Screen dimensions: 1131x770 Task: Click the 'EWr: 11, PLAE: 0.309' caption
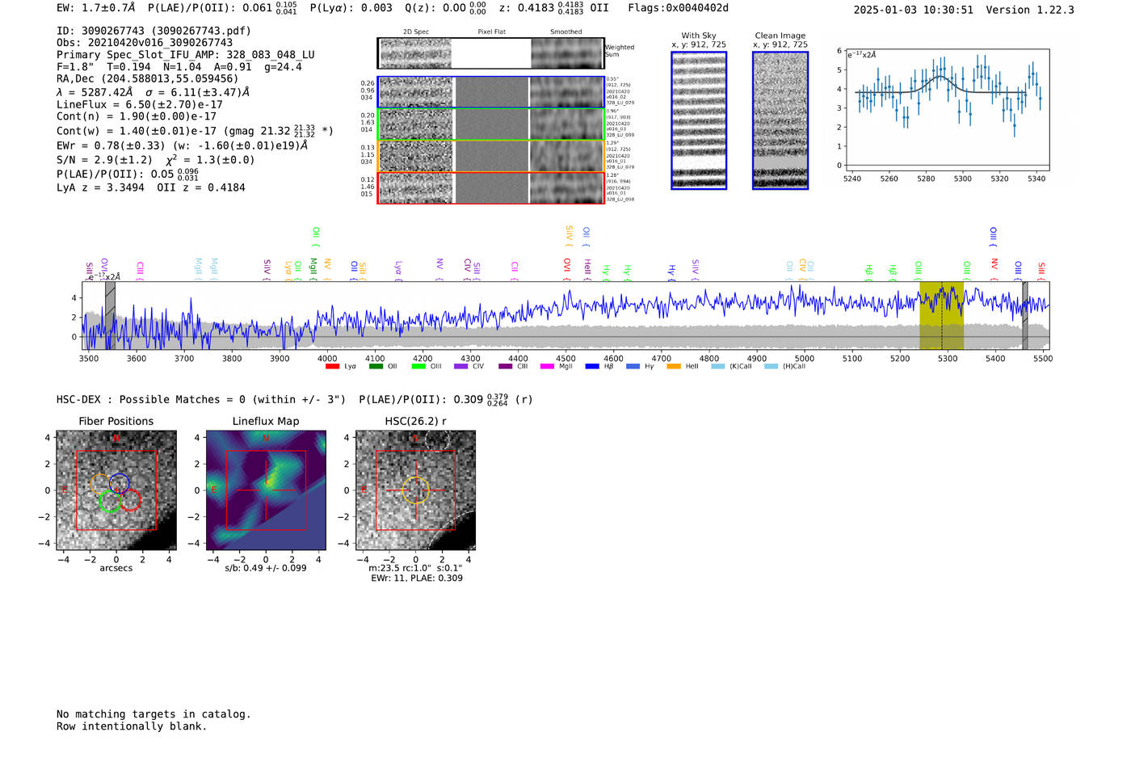pyautogui.click(x=417, y=579)
